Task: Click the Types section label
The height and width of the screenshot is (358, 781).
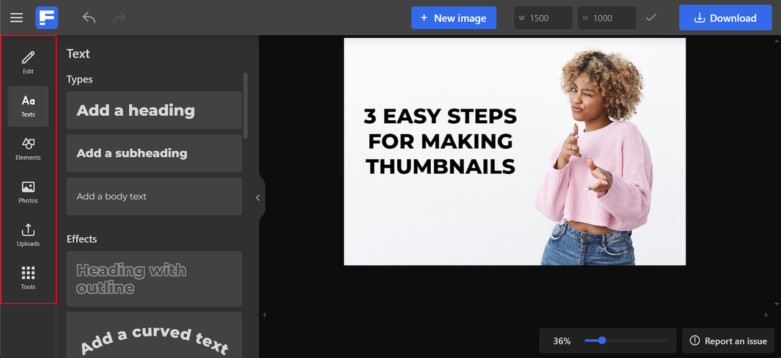Action: 79,79
